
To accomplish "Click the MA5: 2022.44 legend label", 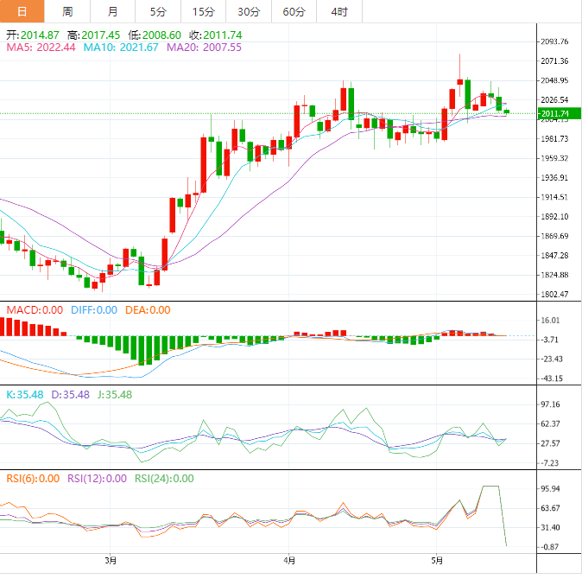I will pos(41,48).
